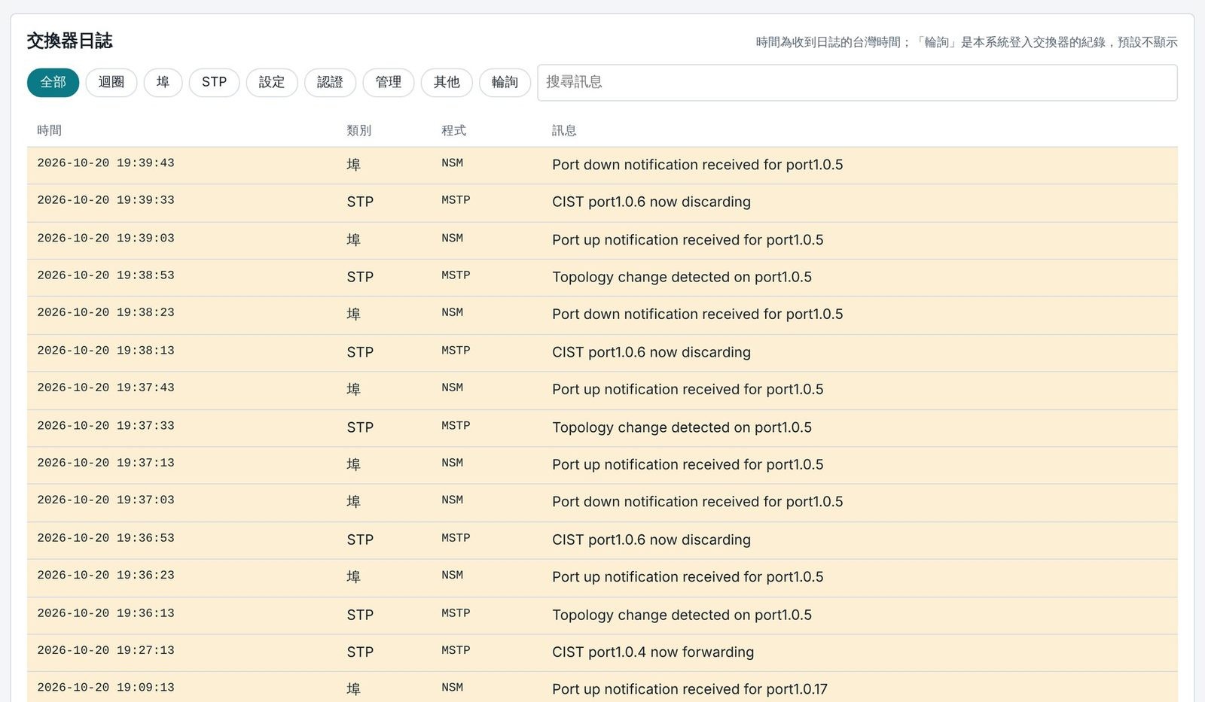Image resolution: width=1205 pixels, height=702 pixels.
Task: Click the 搜尋訊息 search field
Action: click(x=857, y=83)
